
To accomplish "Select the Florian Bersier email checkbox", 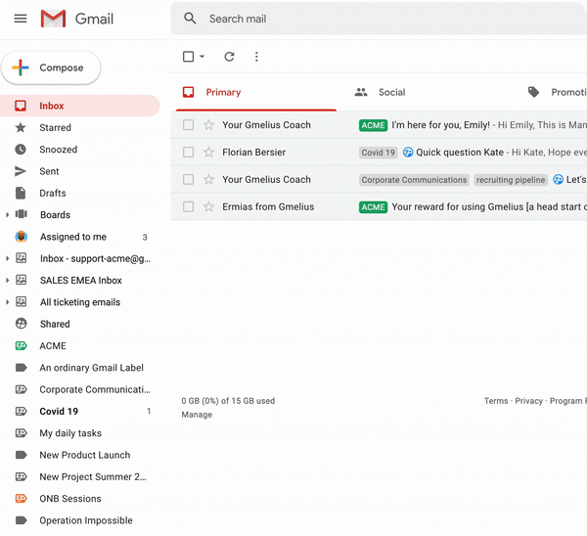I will pyautogui.click(x=188, y=152).
